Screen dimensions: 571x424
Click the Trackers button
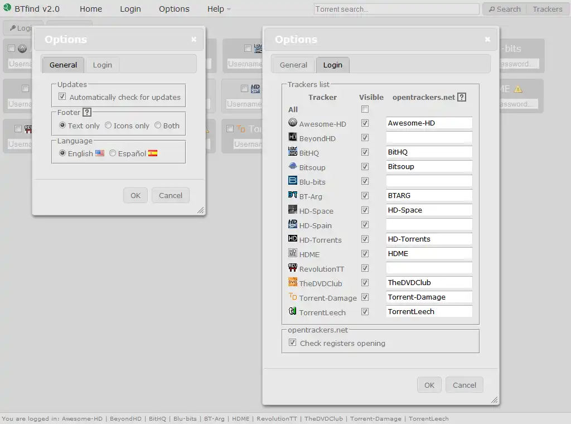point(548,9)
